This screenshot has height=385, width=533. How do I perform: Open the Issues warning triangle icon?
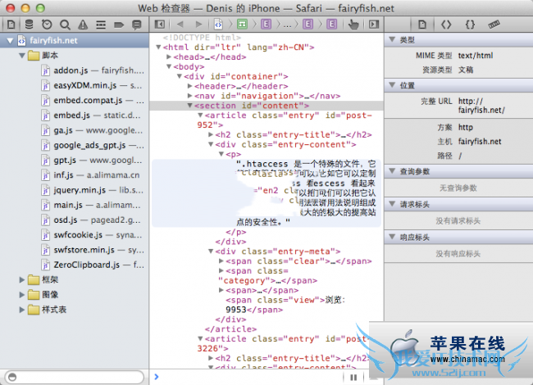click(83, 25)
